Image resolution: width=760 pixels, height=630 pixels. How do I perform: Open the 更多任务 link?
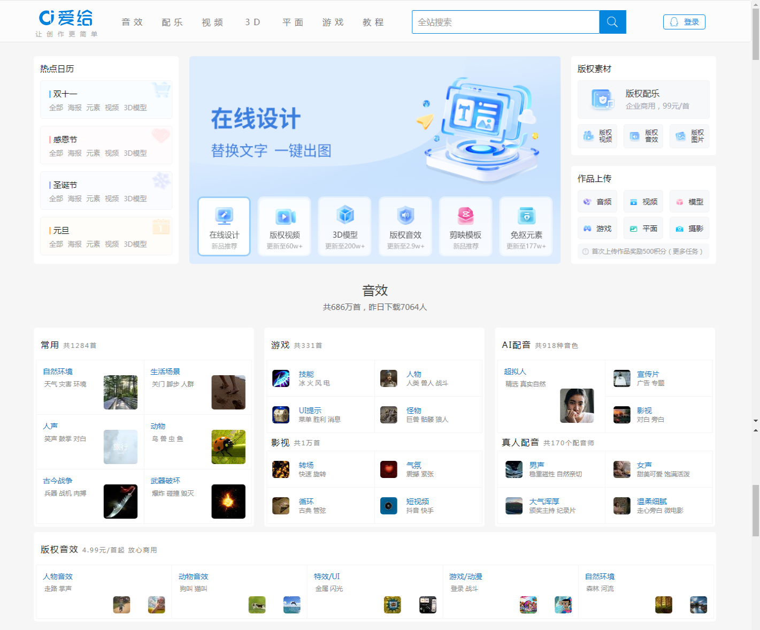coord(685,251)
